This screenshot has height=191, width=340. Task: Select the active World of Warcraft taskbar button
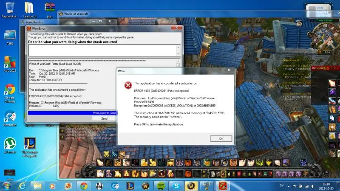(191, 186)
